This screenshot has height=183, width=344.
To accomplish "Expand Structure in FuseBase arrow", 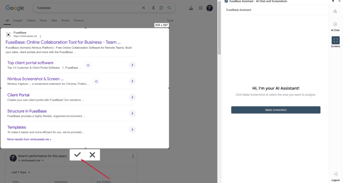I will tap(132, 113).
